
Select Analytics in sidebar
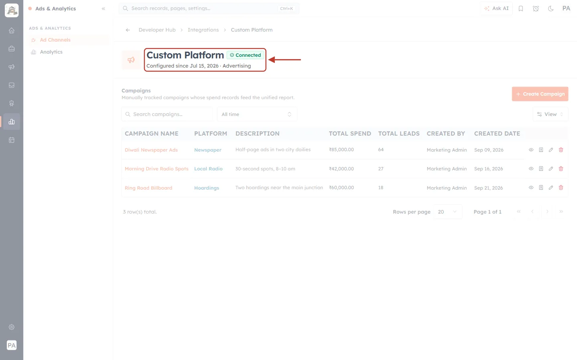pyautogui.click(x=68, y=52)
